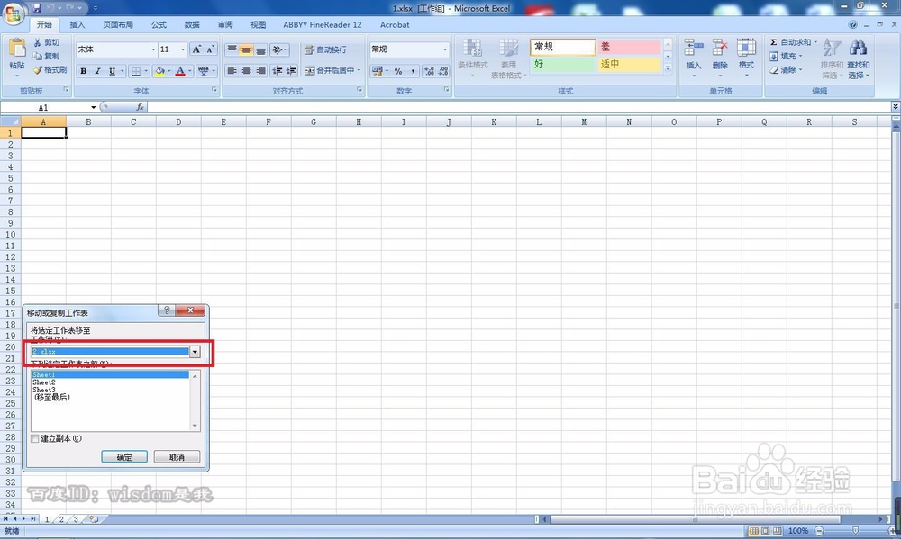Toggle align text left
Screen dimensions: 901x539
pyautogui.click(x=232, y=70)
